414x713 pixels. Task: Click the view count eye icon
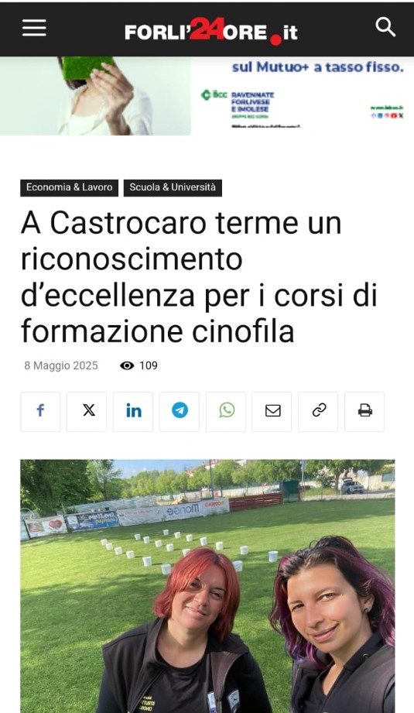127,365
